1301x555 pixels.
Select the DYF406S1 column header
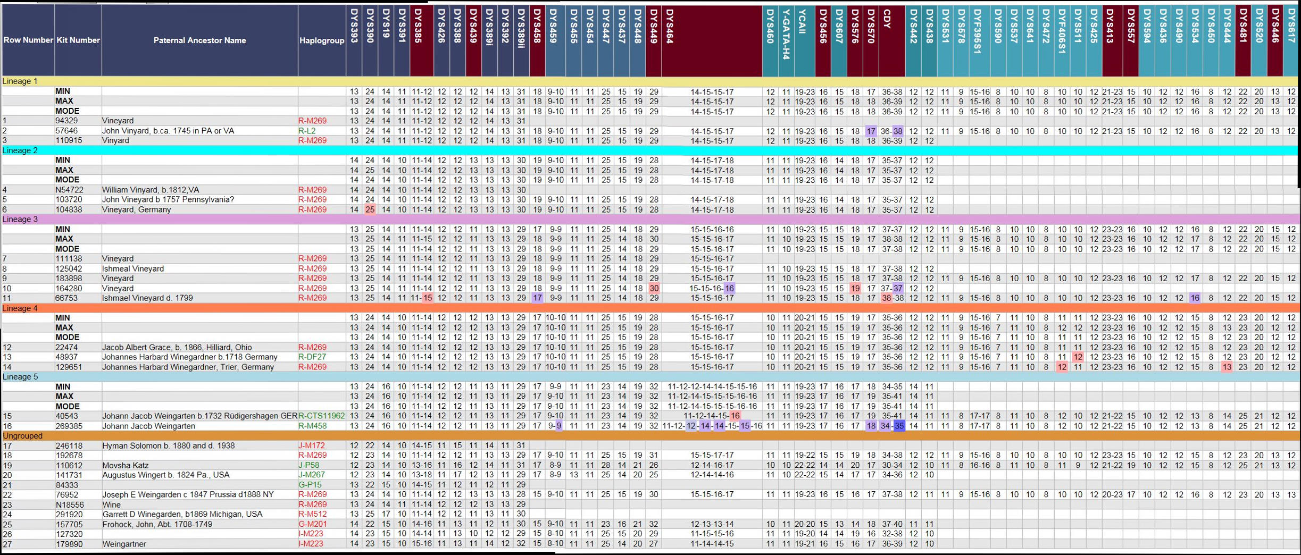click(1062, 40)
